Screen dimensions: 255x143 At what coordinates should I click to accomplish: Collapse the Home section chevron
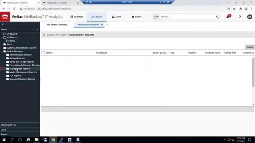(37, 29)
